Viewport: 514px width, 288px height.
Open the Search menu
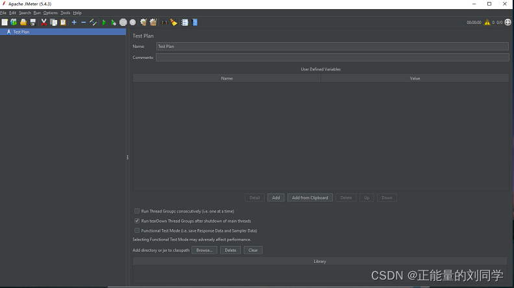point(25,13)
